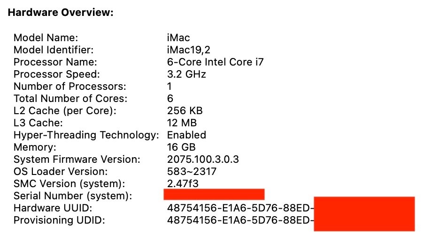Click the Processor Name label
Screen dimensions: 432x247
55,62
